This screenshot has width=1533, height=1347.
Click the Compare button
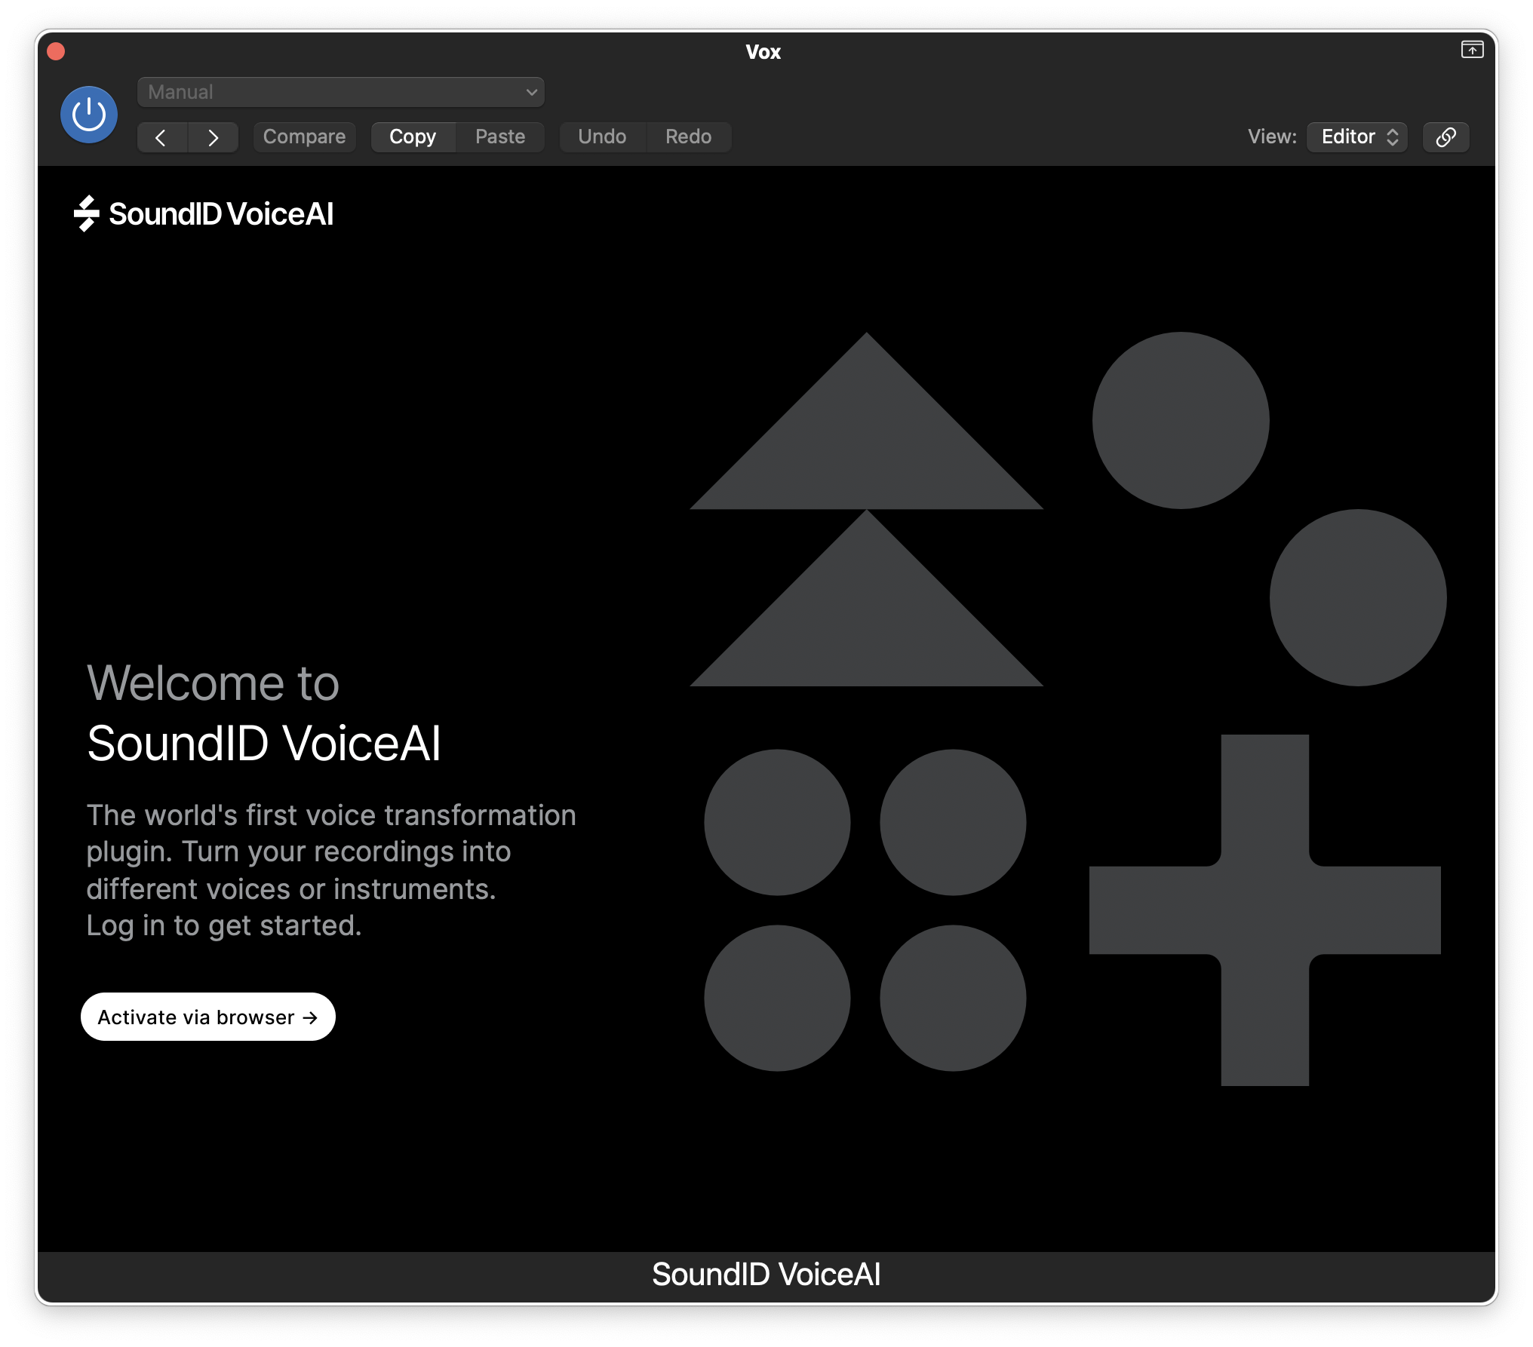point(304,137)
